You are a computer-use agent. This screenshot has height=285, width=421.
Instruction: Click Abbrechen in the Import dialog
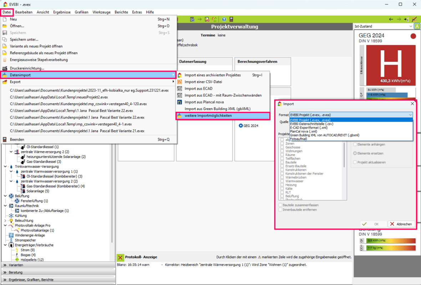[401, 224]
